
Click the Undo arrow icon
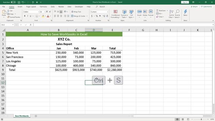23,2
